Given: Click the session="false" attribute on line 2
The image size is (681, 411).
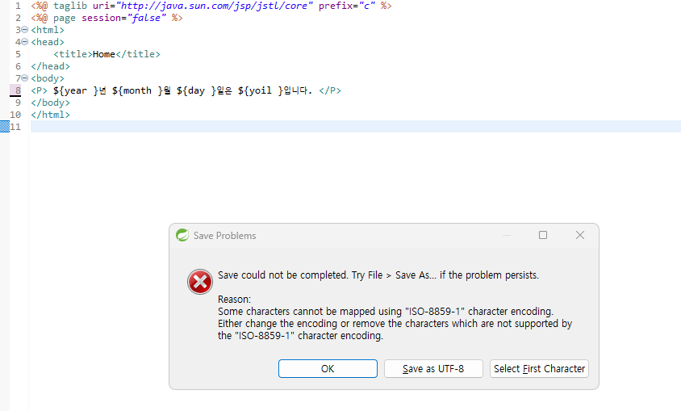Looking at the screenshot, I should point(123,18).
